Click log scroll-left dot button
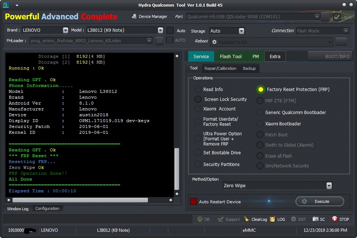The width and height of the screenshot is (357, 238). point(9,200)
